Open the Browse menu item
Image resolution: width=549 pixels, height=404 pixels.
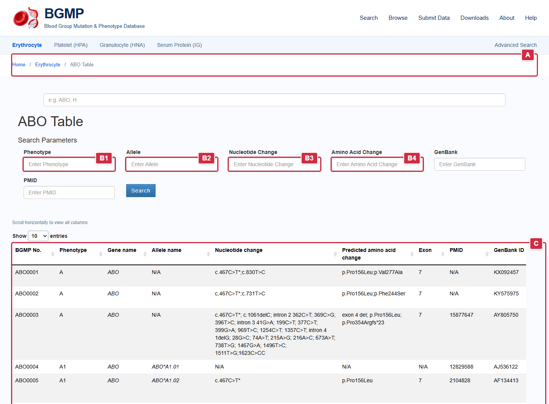click(398, 18)
